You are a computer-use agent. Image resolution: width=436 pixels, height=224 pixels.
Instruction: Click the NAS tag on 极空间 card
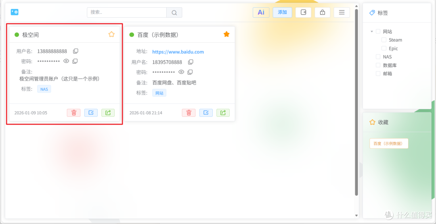44,89
